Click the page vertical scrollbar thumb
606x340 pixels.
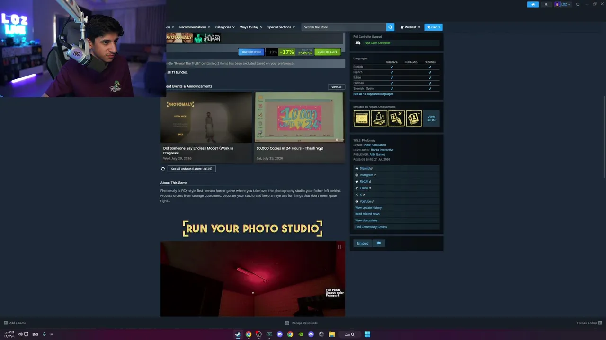point(604,137)
